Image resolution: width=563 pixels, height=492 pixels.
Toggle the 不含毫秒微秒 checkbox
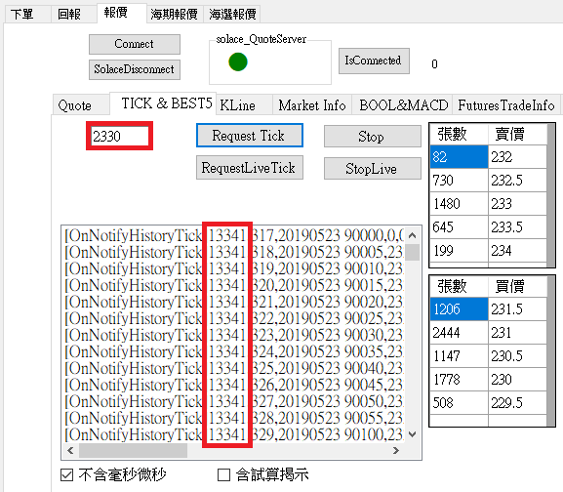click(x=67, y=474)
